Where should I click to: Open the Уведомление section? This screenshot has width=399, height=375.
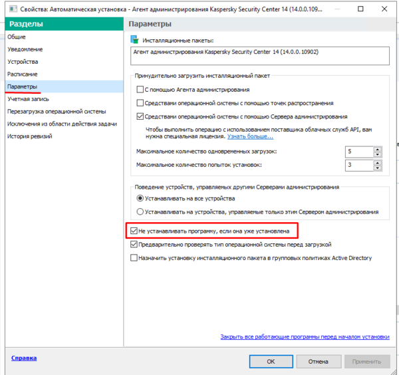pos(25,49)
